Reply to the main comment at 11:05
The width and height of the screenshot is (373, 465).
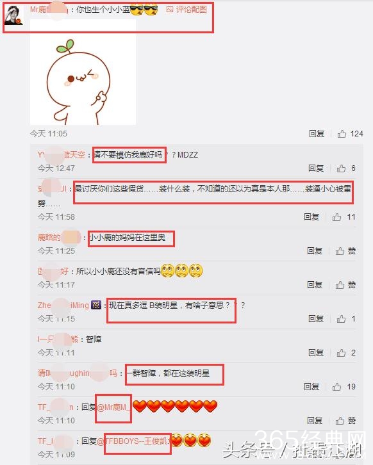pos(317,134)
